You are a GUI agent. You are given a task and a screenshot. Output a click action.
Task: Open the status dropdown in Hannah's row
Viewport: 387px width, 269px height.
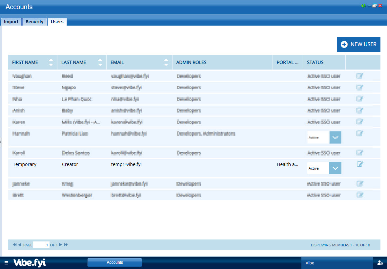click(335, 137)
